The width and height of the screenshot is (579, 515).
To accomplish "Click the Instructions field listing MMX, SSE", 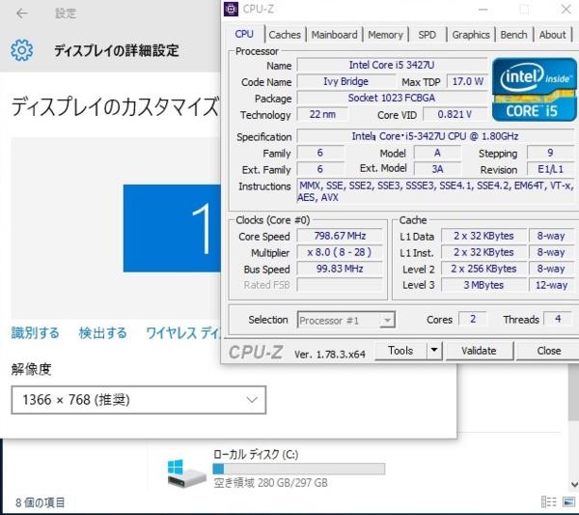I will [436, 191].
